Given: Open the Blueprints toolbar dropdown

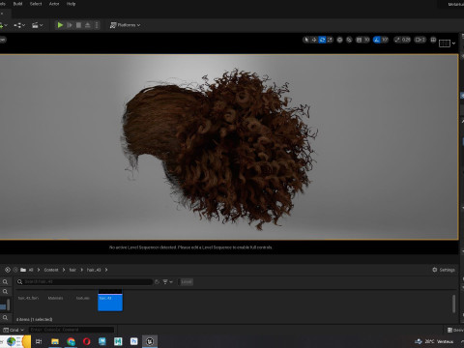Looking at the screenshot, I should pyautogui.click(x=19, y=25).
